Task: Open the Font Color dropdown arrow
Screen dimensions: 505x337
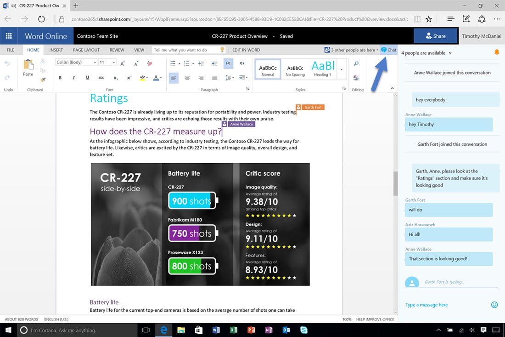Action: click(161, 78)
